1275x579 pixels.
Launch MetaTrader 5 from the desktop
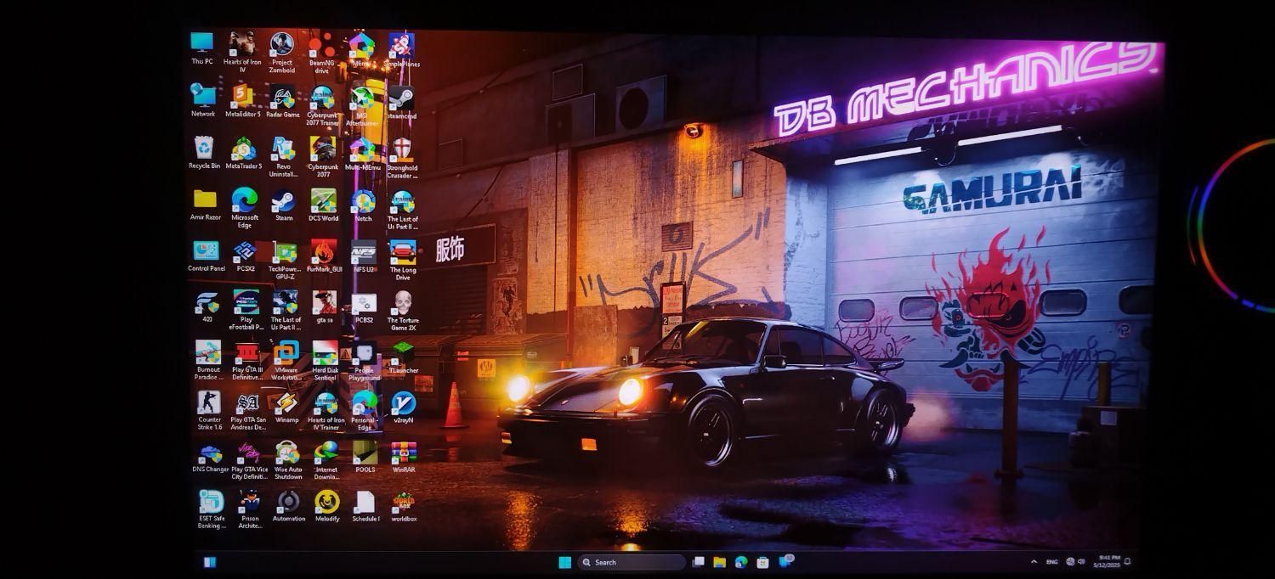[x=244, y=153]
